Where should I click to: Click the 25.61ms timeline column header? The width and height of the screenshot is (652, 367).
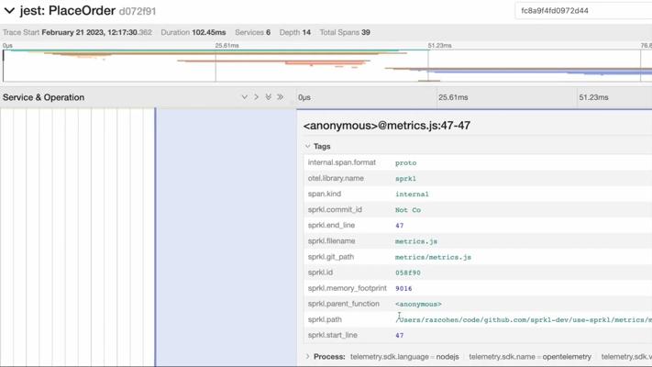coord(453,97)
